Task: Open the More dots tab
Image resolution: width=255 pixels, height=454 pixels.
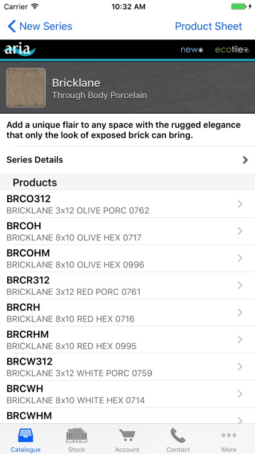Action: pos(228,435)
